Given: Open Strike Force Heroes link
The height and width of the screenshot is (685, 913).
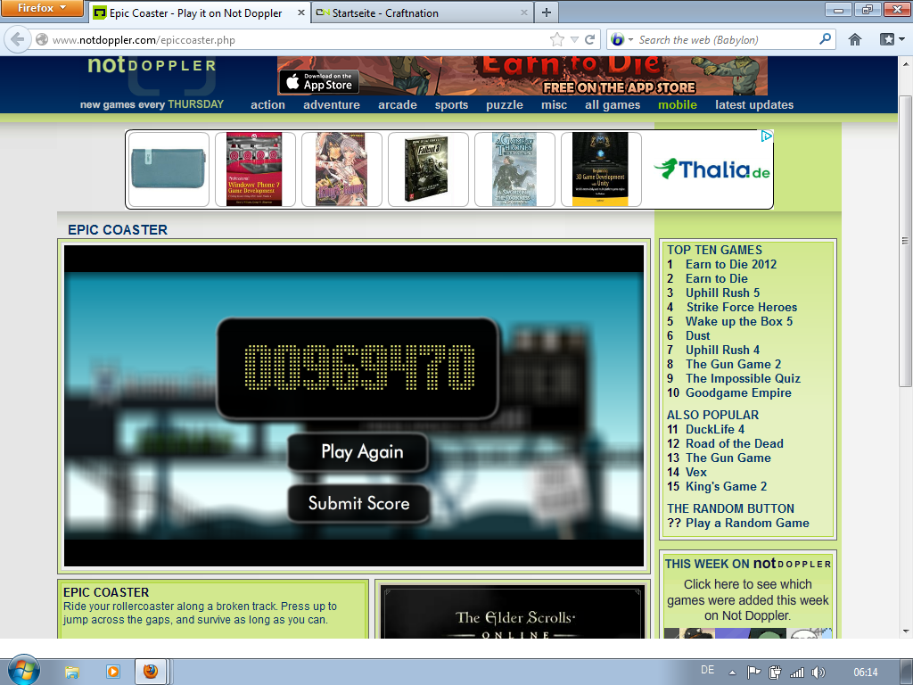Looking at the screenshot, I should (741, 307).
